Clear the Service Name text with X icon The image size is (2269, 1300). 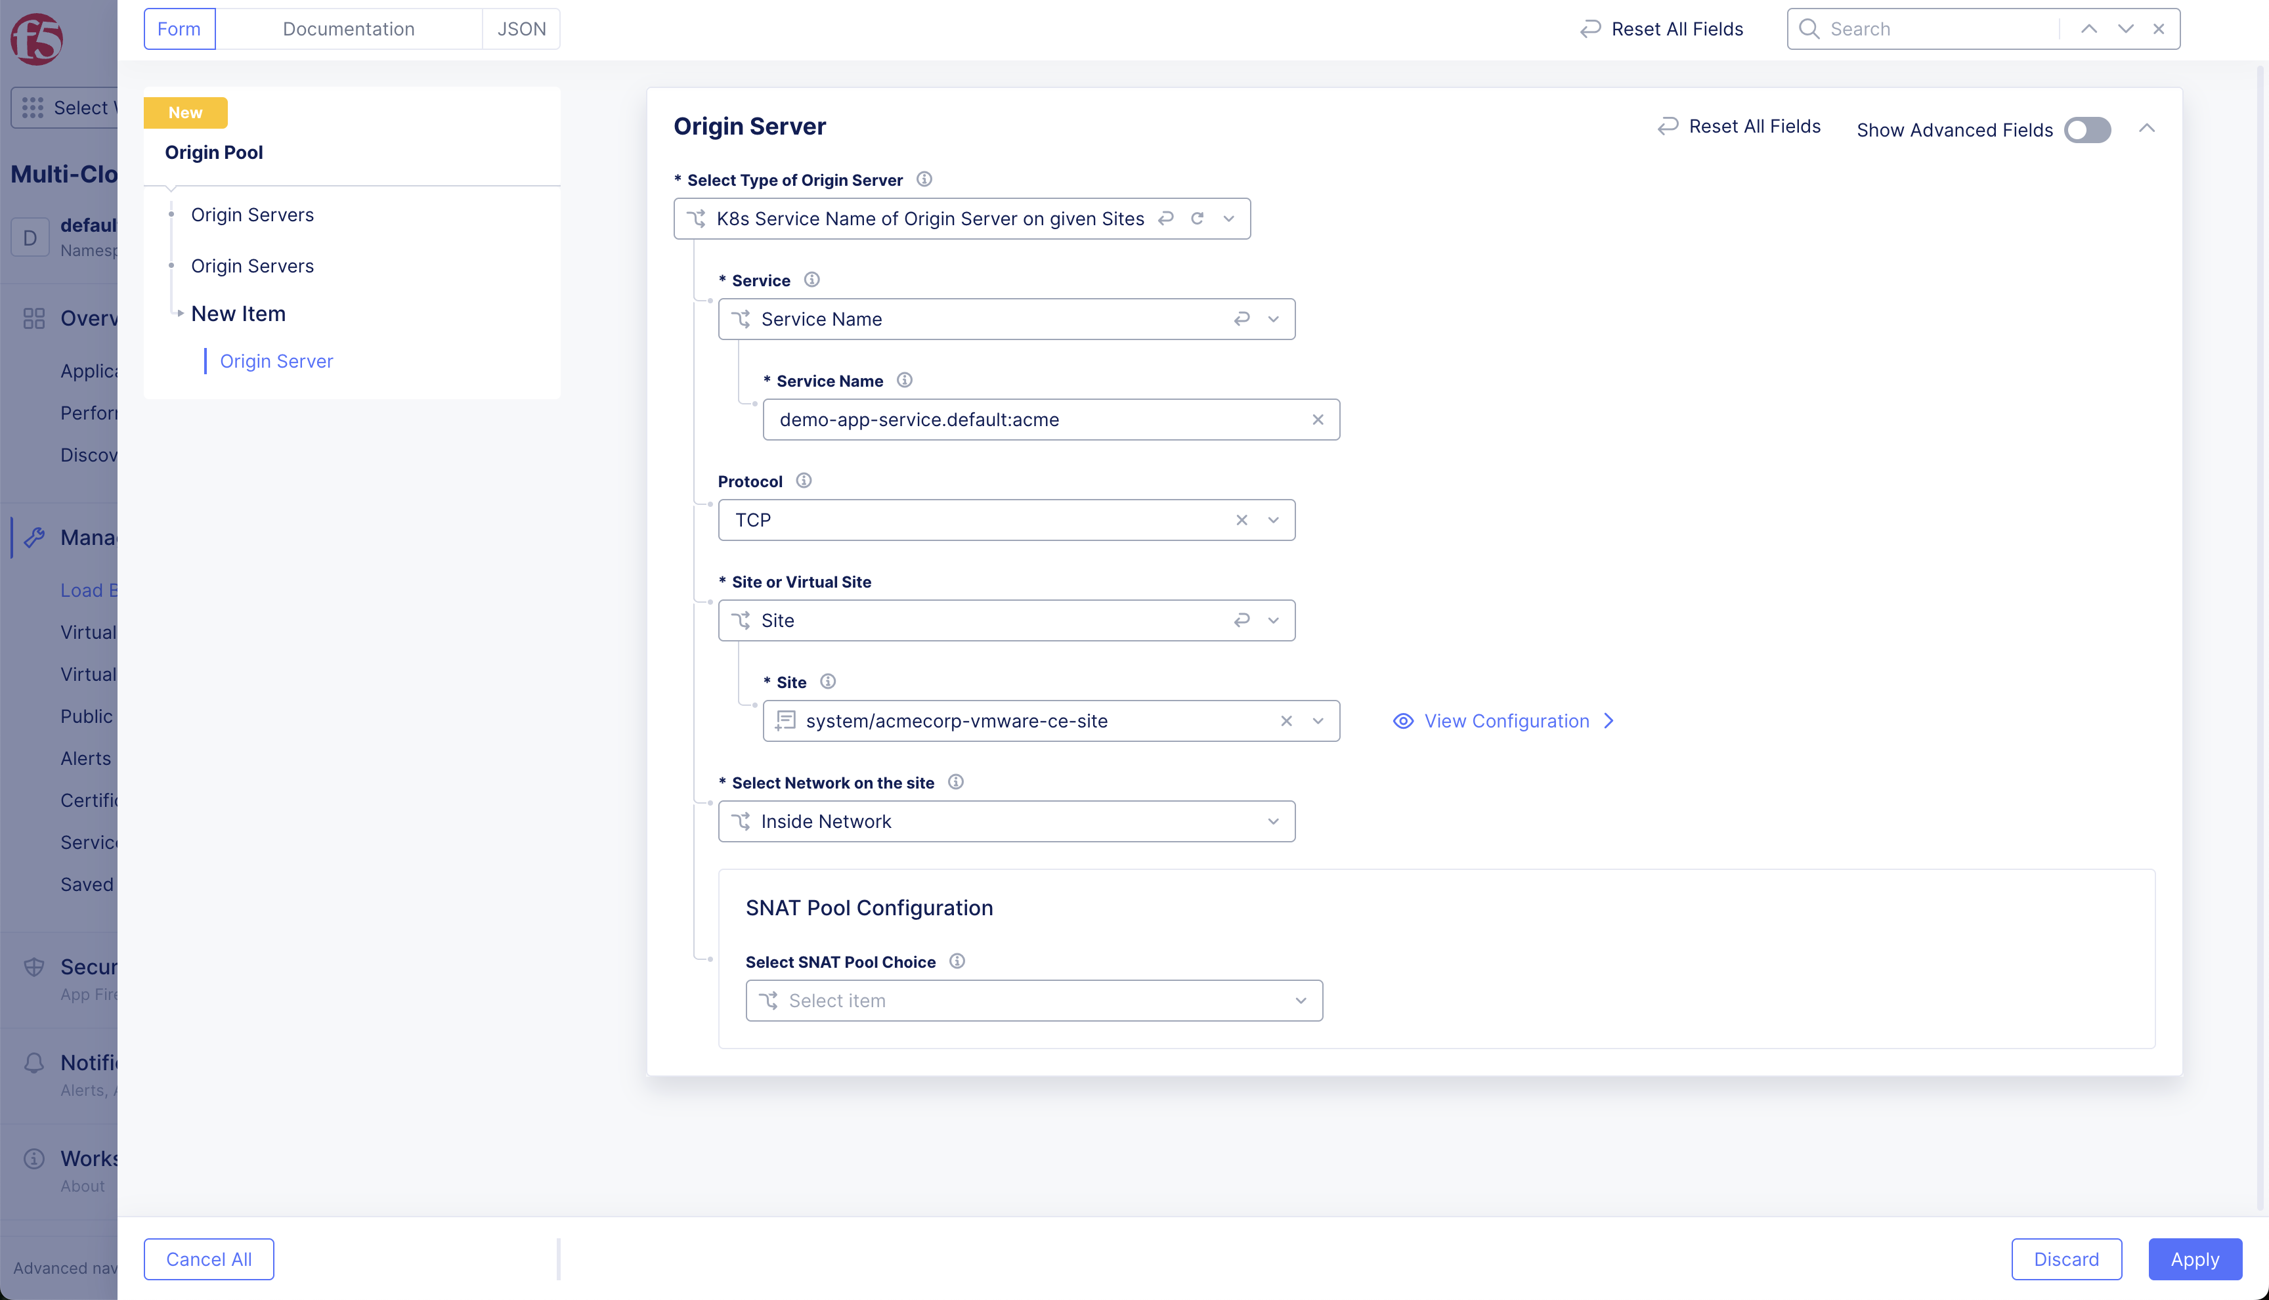click(1318, 420)
